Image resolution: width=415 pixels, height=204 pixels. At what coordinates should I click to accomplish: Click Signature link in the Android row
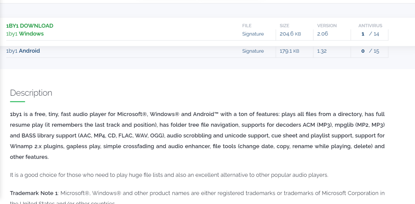(253, 51)
